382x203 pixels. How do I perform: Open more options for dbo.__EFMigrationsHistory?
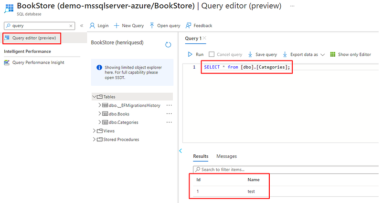[169, 105]
